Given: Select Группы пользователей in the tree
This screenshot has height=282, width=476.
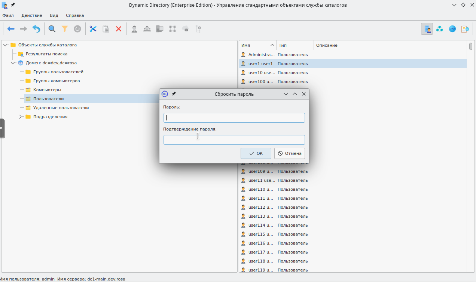Looking at the screenshot, I should (58, 72).
